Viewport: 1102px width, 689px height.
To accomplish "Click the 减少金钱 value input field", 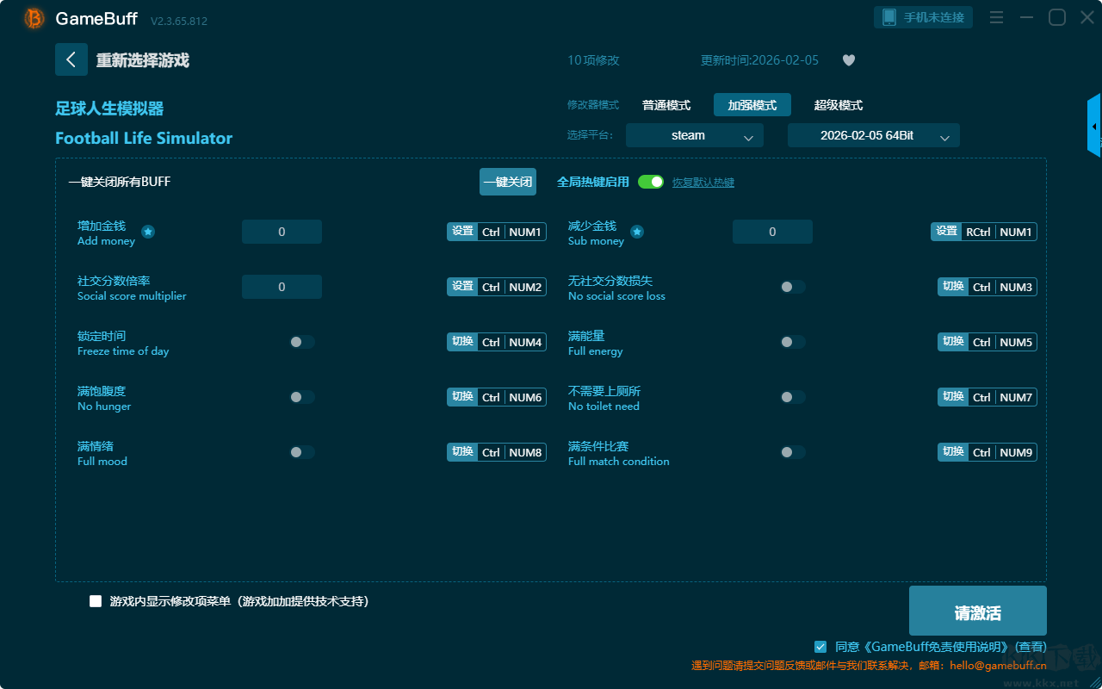I will coord(772,232).
